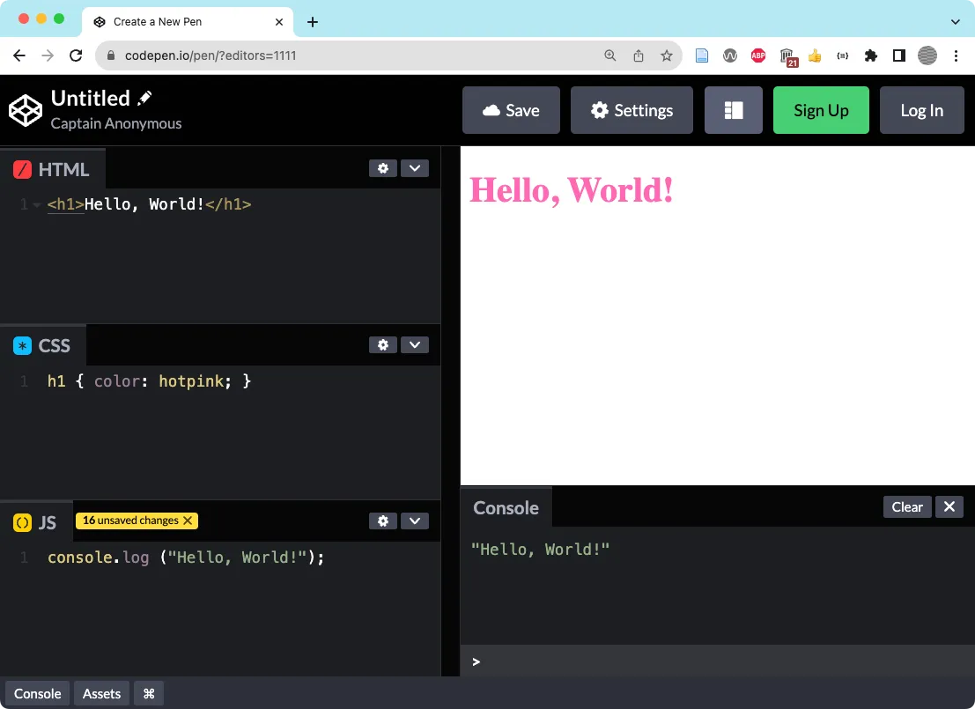Open the HTML editor settings gear
The width and height of the screenshot is (975, 709).
(x=383, y=167)
